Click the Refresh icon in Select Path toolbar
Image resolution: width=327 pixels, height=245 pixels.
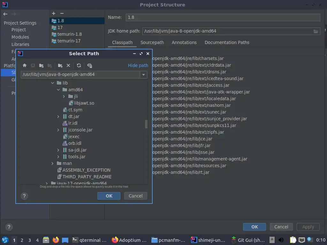coord(79,65)
